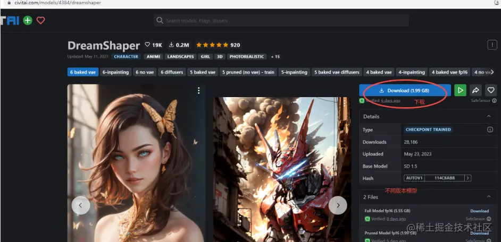This screenshot has height=242, width=501.
Task: Select the CHARACTER tag
Action: point(126,57)
